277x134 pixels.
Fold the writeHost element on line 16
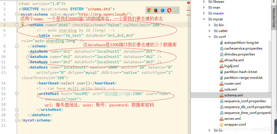point(17,94)
